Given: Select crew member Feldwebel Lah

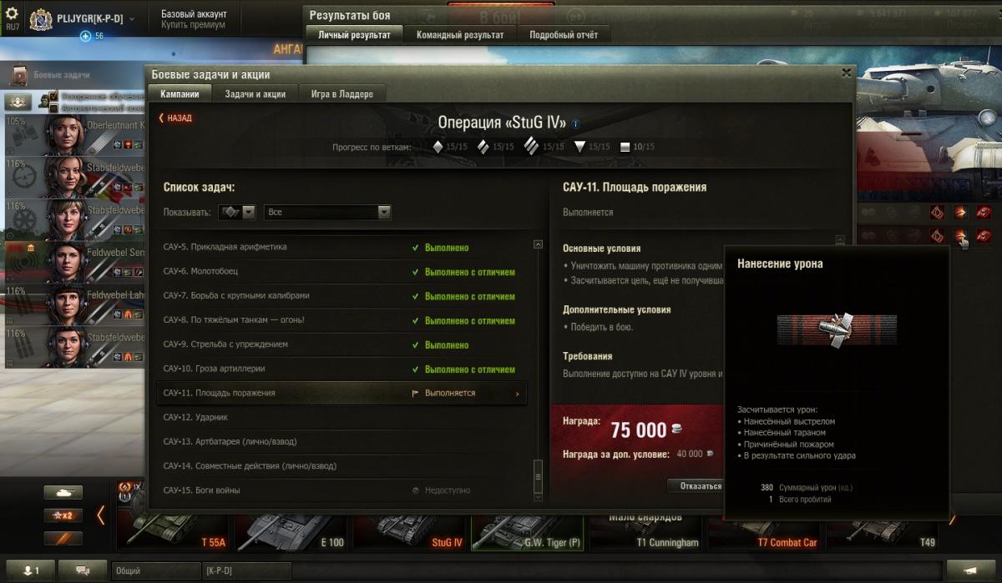Looking at the screenshot, I should click(x=75, y=305).
